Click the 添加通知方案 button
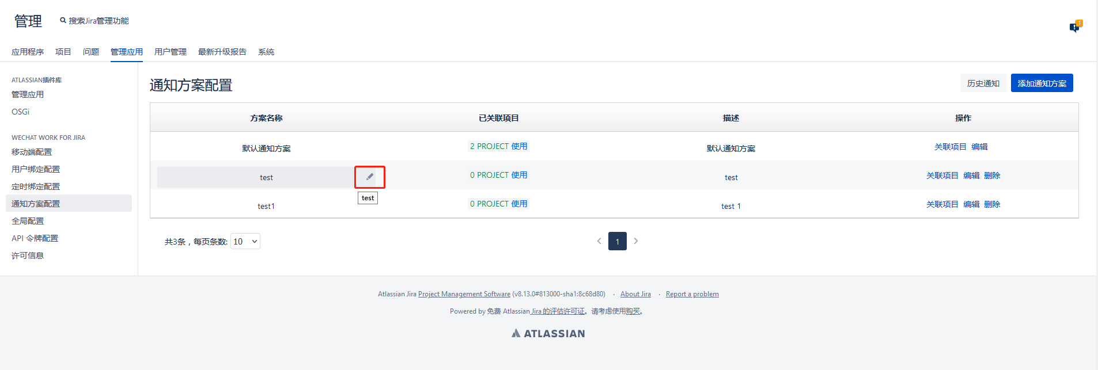The height and width of the screenshot is (370, 1098). coord(1042,83)
